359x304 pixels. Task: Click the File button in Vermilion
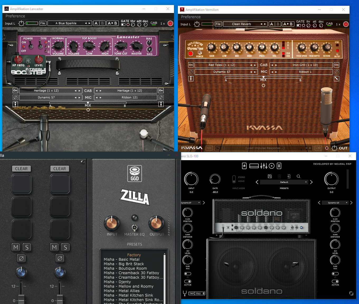pos(218,24)
